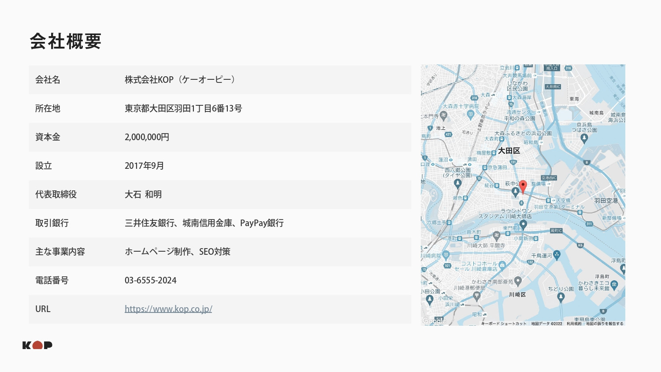The height and width of the screenshot is (372, 661).
Task: Click the 地図データ ©2022 attribution
Action: (546, 324)
